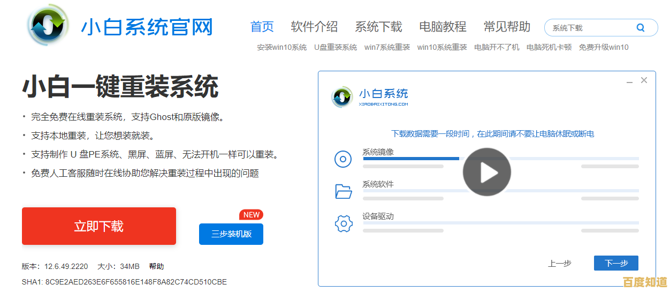Click the 系统镜像 disc icon
Viewport: 670px width, 292px height.
click(x=343, y=159)
